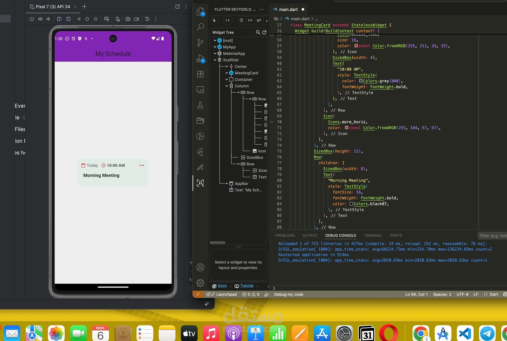Viewport: 507px width, 341px height.
Task: Open emulator toolbar more options menu
Action: click(x=156, y=19)
